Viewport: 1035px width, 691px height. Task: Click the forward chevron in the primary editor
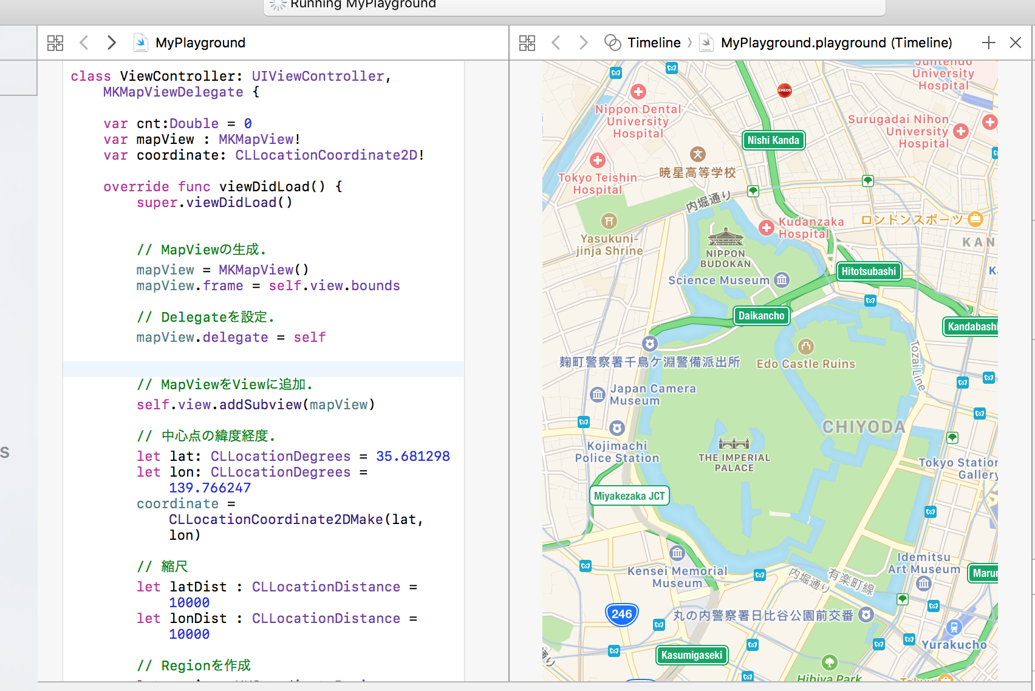click(x=111, y=43)
